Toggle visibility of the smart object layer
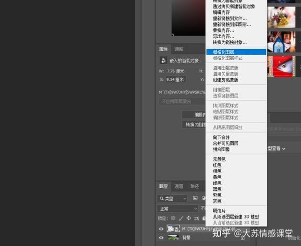Viewport: 301px width, 246px height. click(x=161, y=229)
